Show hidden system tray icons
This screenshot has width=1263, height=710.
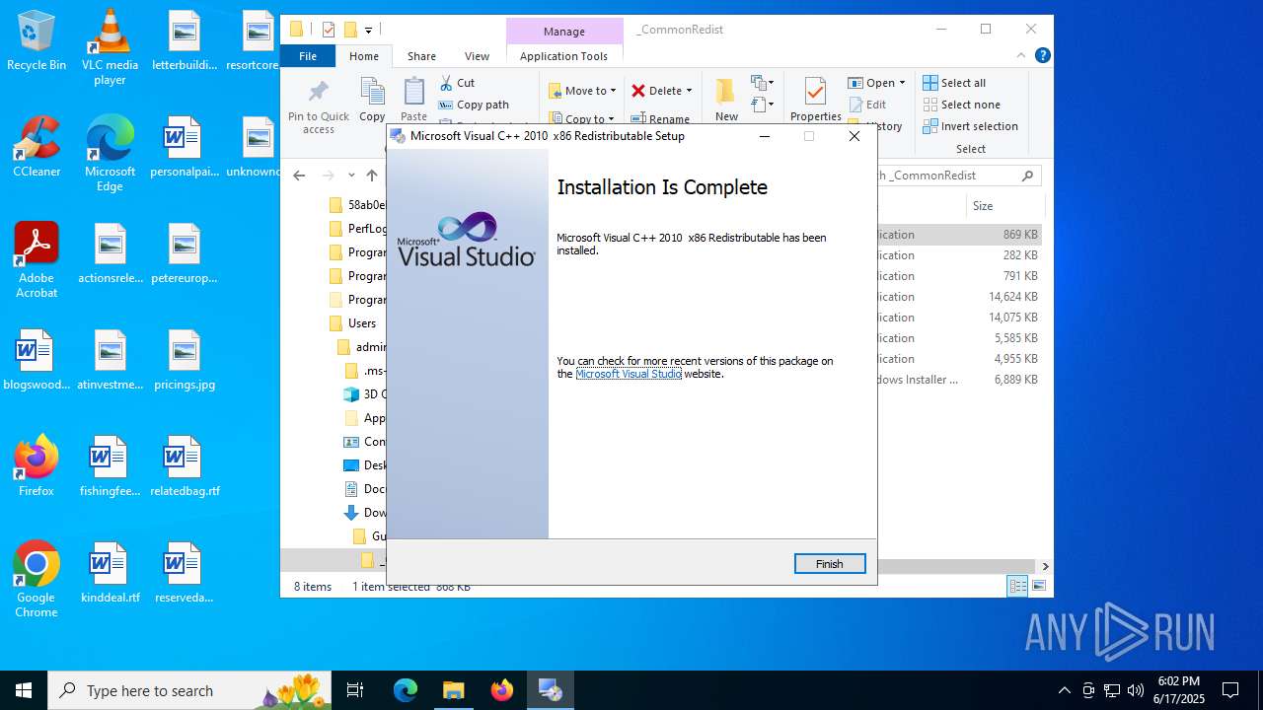coord(1064,690)
